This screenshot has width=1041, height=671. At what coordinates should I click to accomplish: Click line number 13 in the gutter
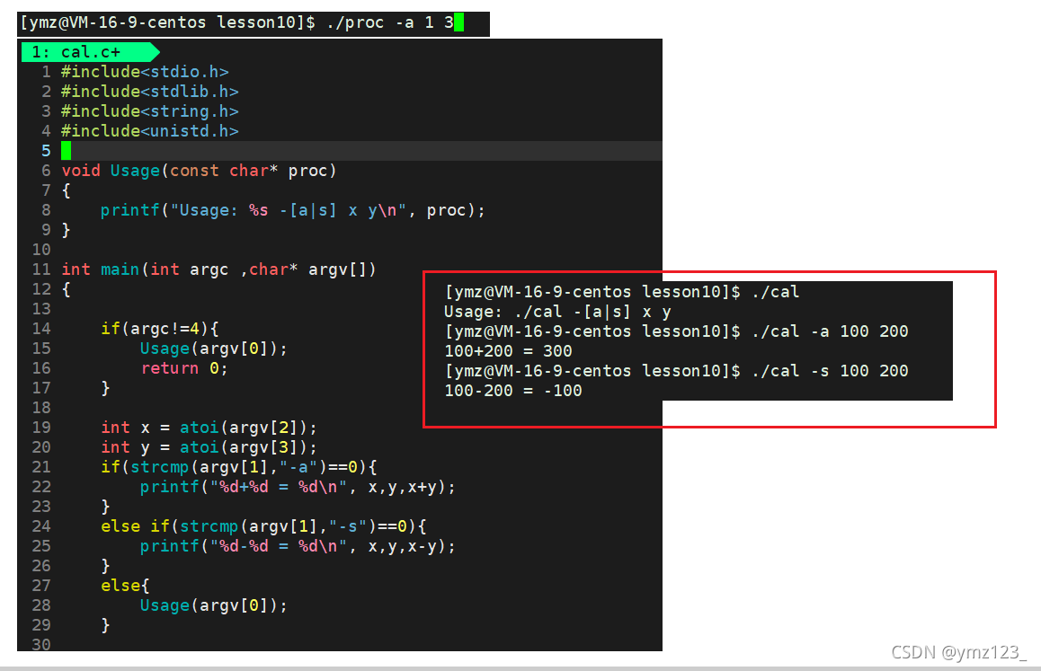tap(41, 309)
